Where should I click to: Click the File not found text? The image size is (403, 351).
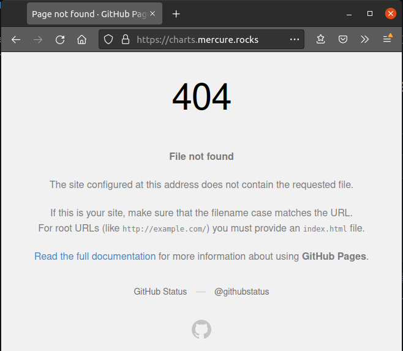pos(201,156)
